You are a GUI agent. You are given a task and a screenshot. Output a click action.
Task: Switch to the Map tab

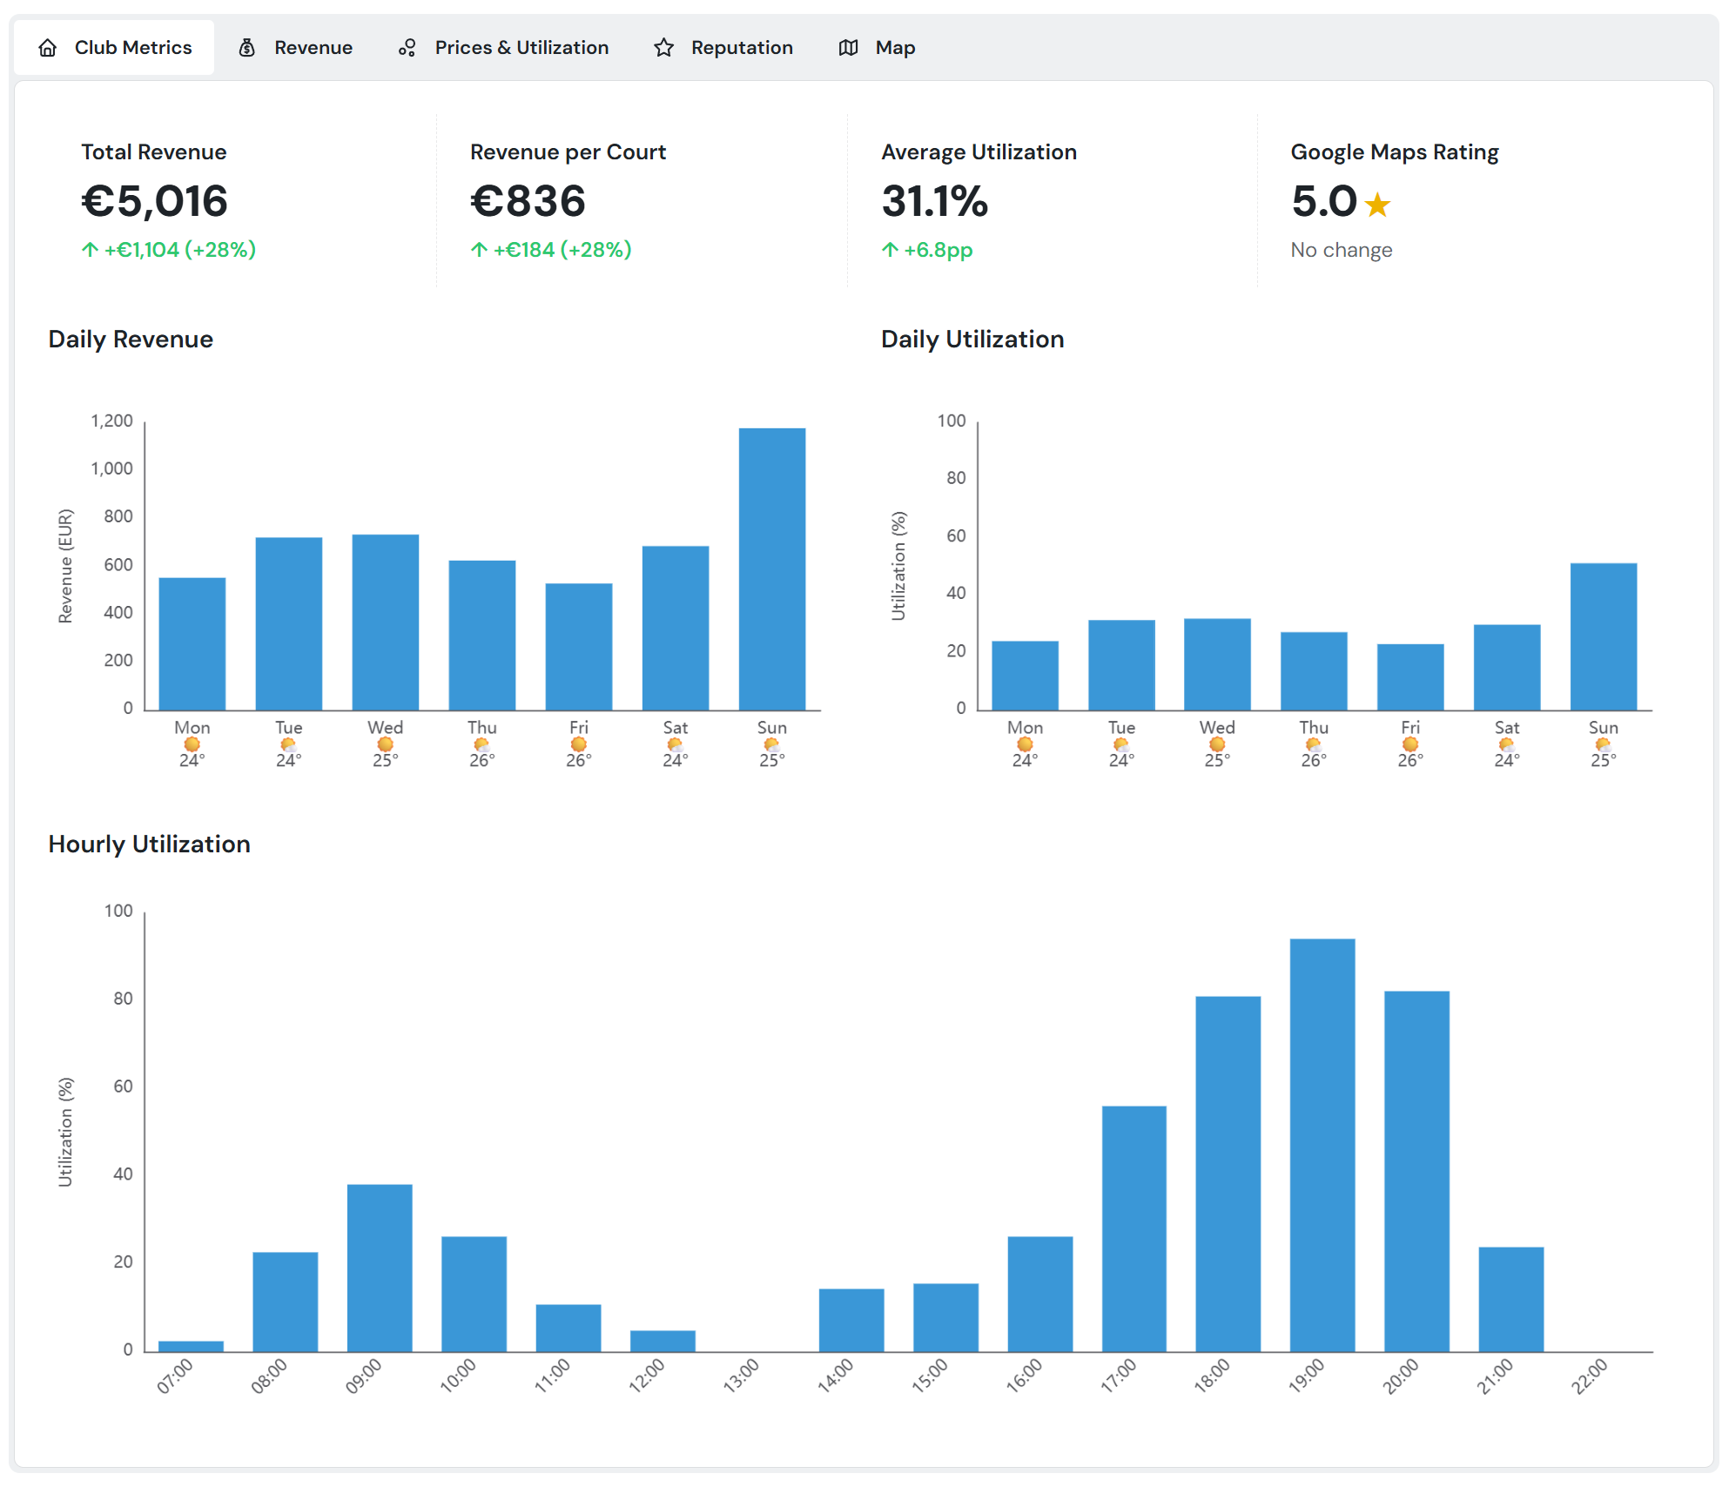tap(895, 47)
